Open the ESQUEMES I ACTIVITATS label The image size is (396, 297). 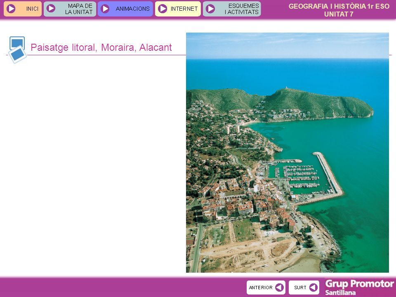coord(242,9)
